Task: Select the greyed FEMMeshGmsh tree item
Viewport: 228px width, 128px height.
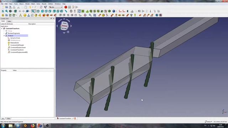Action: click(15, 40)
